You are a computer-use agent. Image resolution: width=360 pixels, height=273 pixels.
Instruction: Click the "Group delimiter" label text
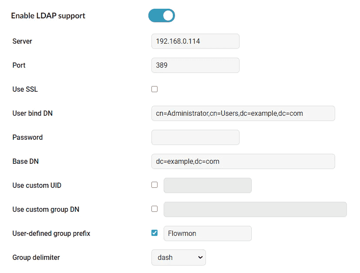click(36, 257)
